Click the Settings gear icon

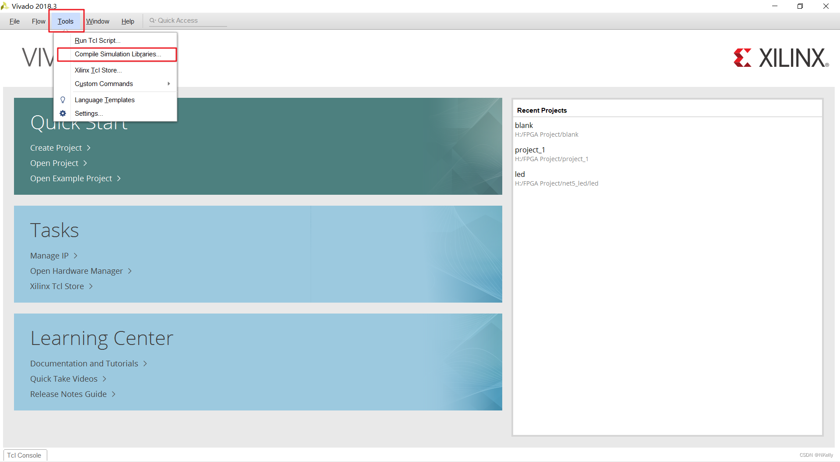(x=63, y=114)
